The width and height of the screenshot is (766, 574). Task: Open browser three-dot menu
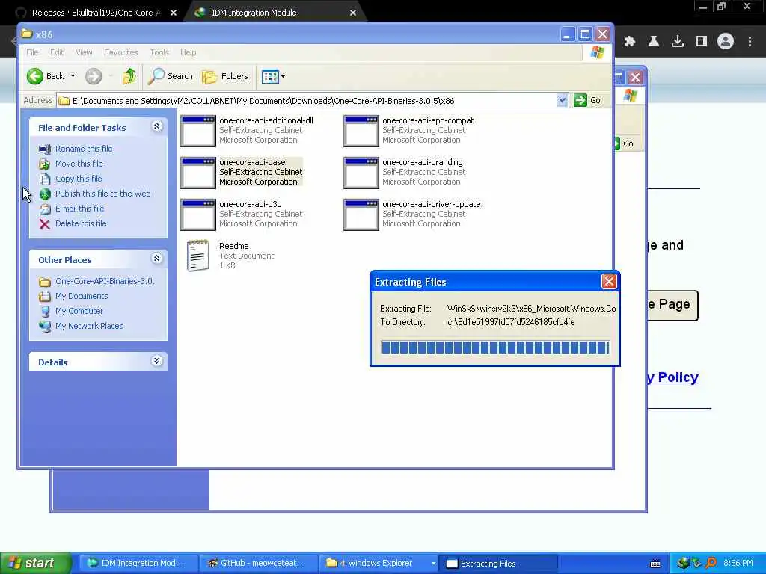(750, 42)
